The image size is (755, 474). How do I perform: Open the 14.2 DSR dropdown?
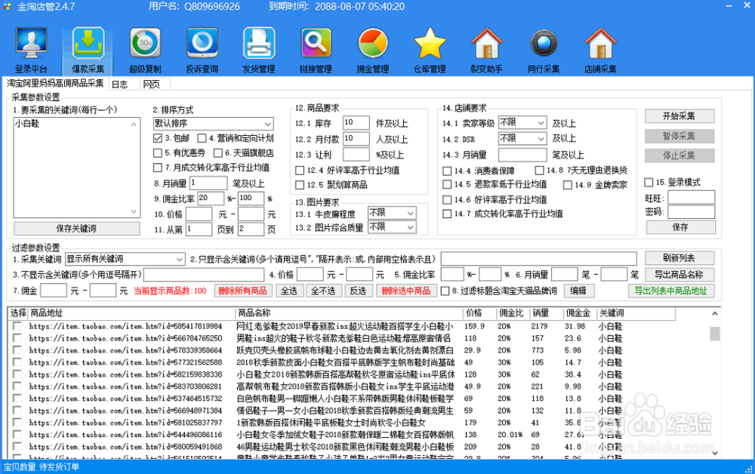522,139
